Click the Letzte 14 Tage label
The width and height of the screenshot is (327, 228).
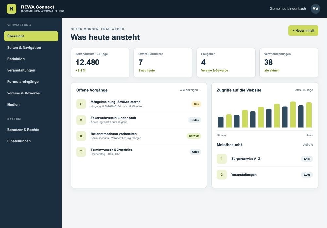pyautogui.click(x=303, y=90)
